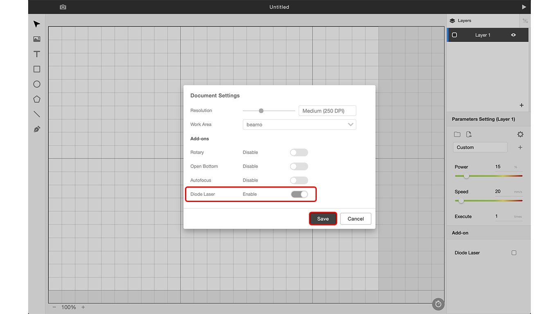The image size is (559, 314).
Task: Click the Resolution slider handle
Action: pyautogui.click(x=261, y=111)
